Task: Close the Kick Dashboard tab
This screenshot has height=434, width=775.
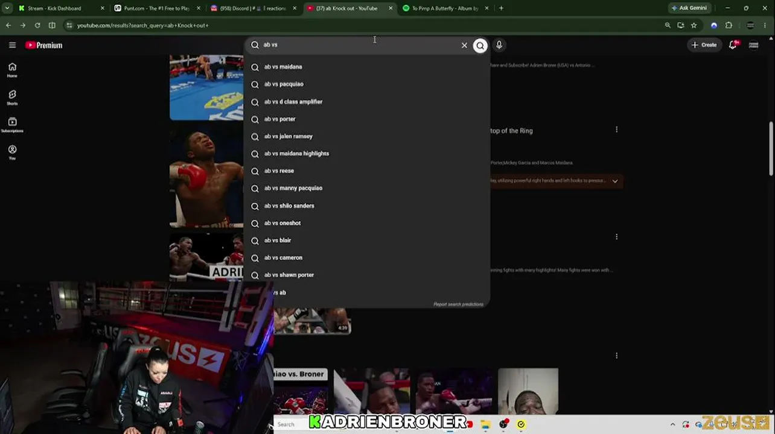Action: tap(102, 8)
